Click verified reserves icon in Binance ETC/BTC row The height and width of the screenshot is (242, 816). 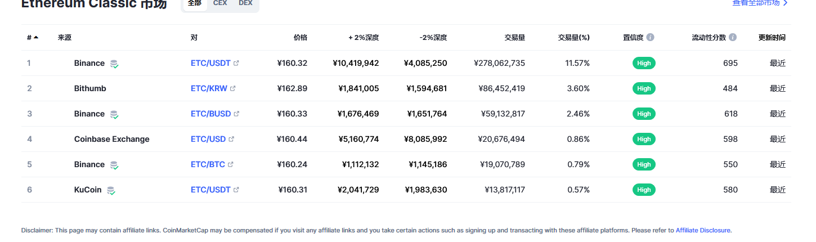click(114, 165)
